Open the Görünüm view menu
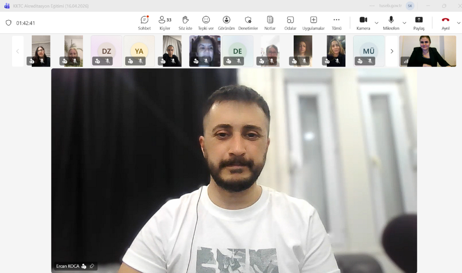 pos(226,22)
